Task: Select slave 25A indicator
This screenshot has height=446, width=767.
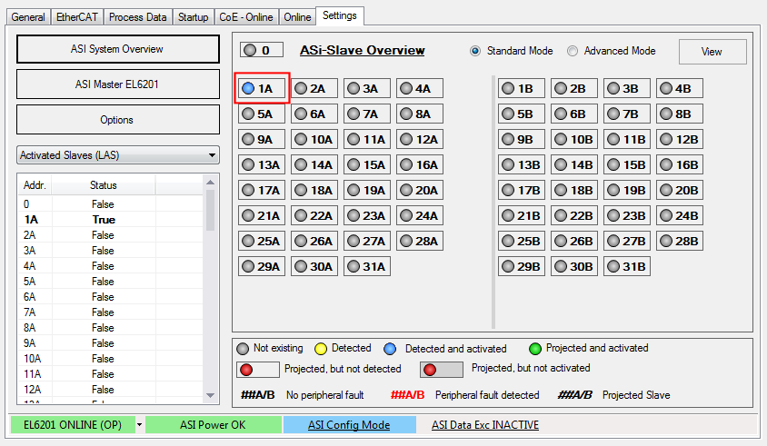Action: 262,241
